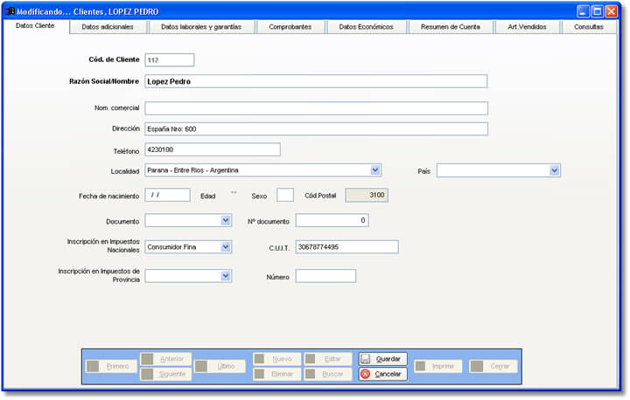
Task: Switch to the Comprobantes tab
Action: [290, 27]
